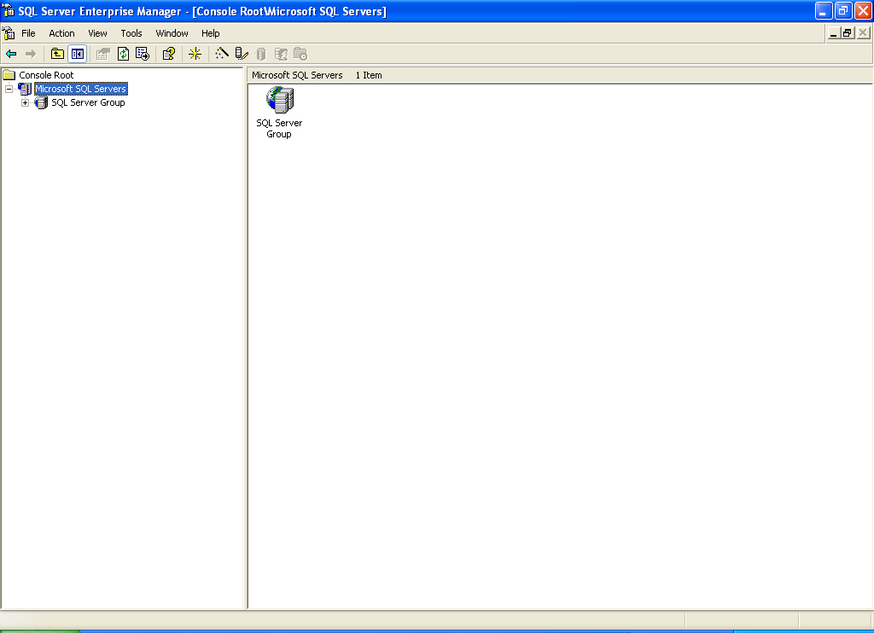Click the '1 Item' header text
Viewport: 874px width, 633px height.
tap(369, 75)
